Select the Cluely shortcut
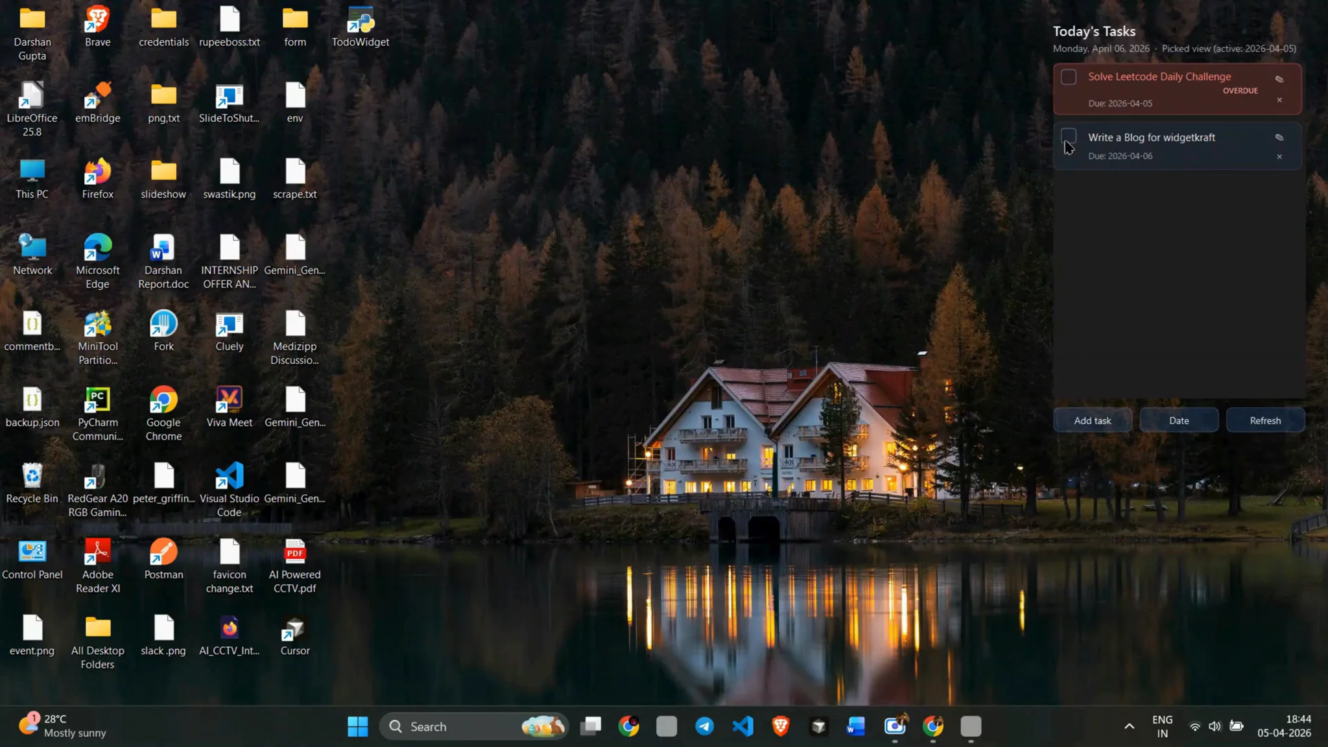1328x747 pixels. coord(230,332)
